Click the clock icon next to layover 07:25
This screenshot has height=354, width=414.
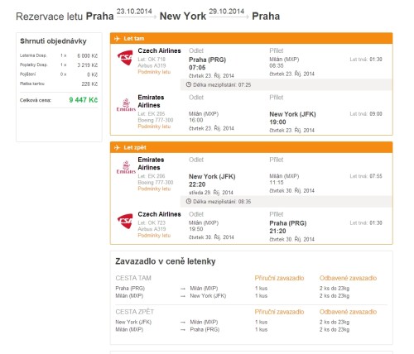(189, 84)
